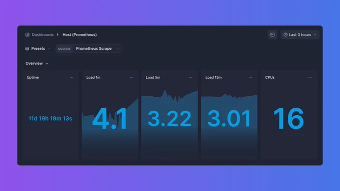Click the Presets cube icon
Image resolution: width=340 pixels, height=191 pixels.
pos(27,48)
